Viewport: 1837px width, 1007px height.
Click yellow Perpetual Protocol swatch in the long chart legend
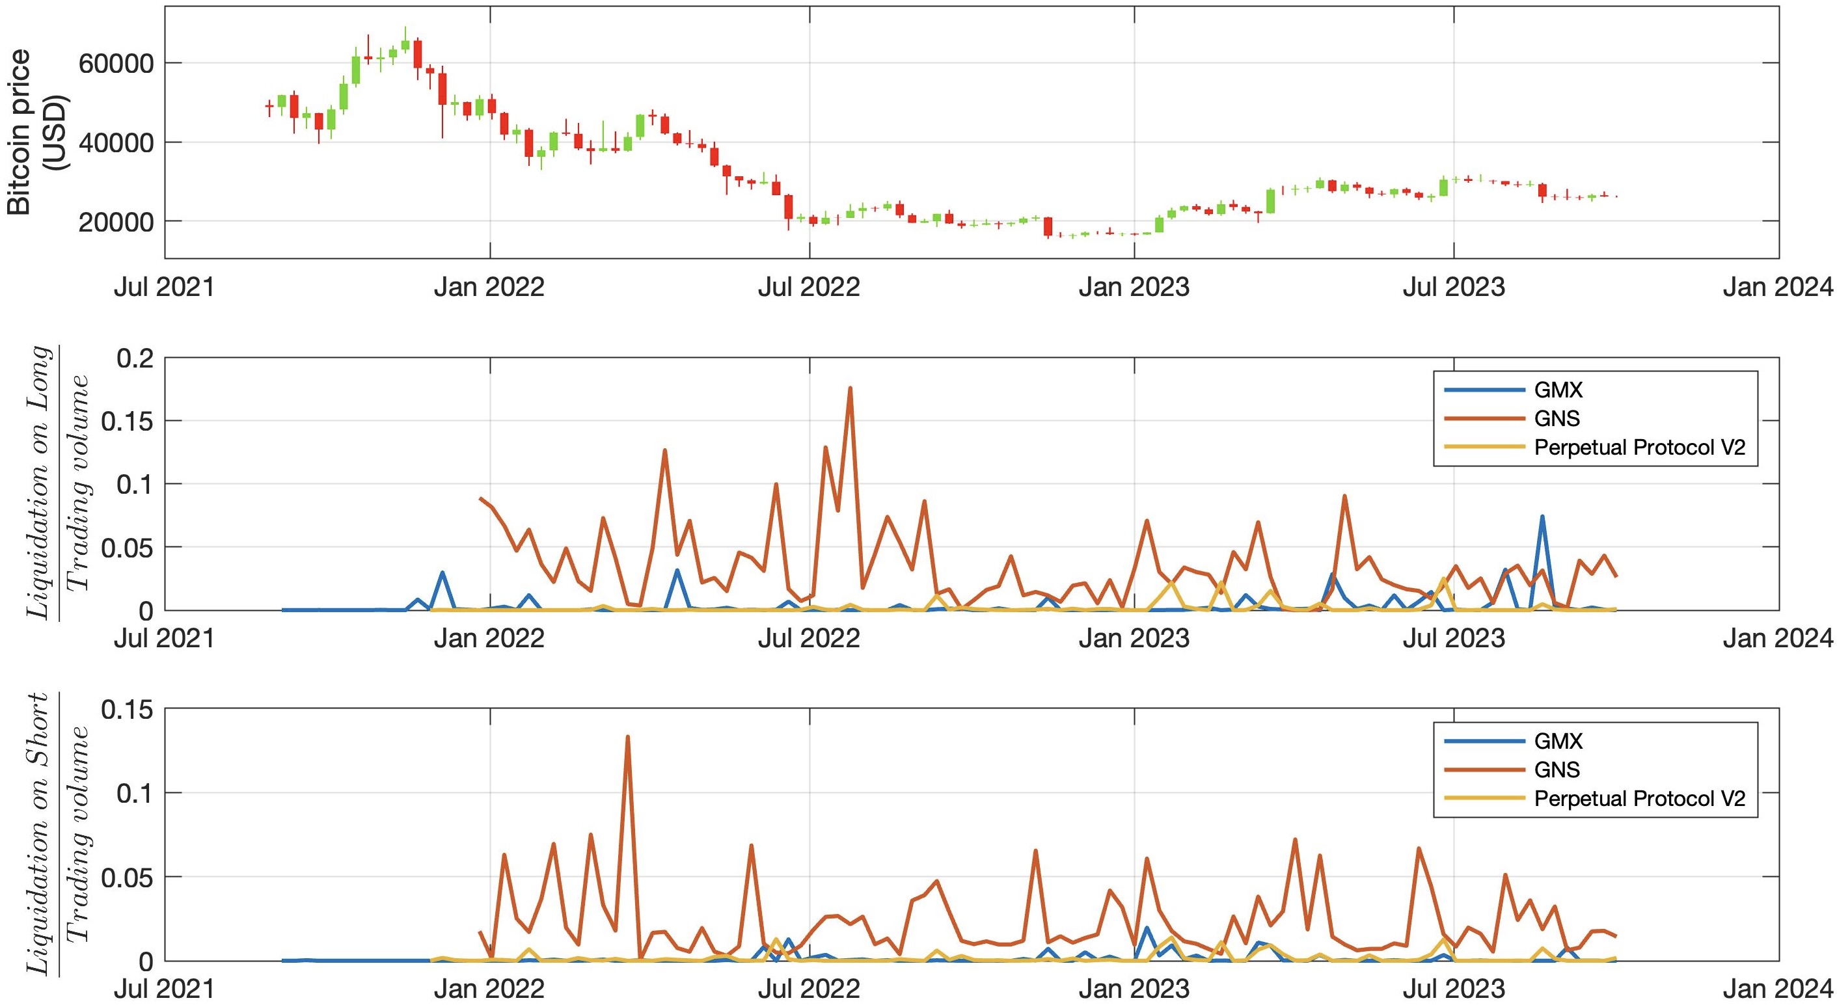click(x=1485, y=448)
